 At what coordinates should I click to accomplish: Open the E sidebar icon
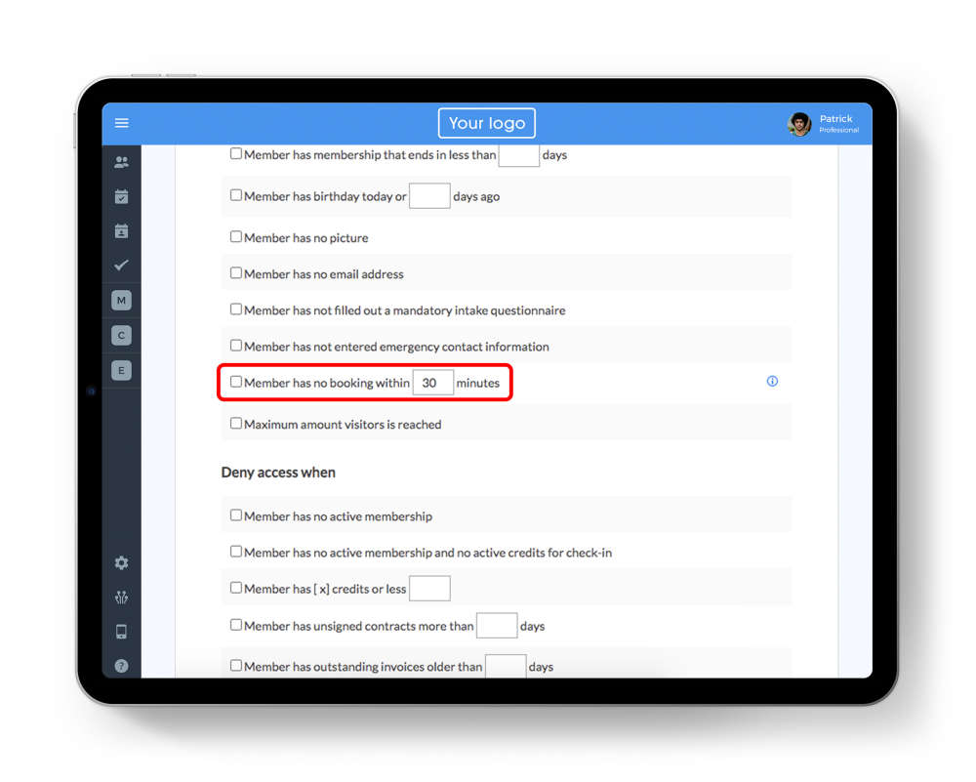pos(121,370)
